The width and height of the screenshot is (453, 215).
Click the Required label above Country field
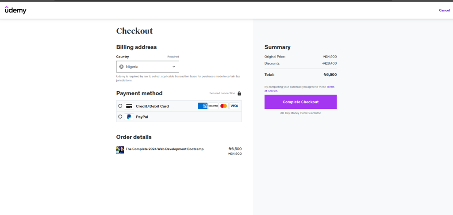pos(173,57)
